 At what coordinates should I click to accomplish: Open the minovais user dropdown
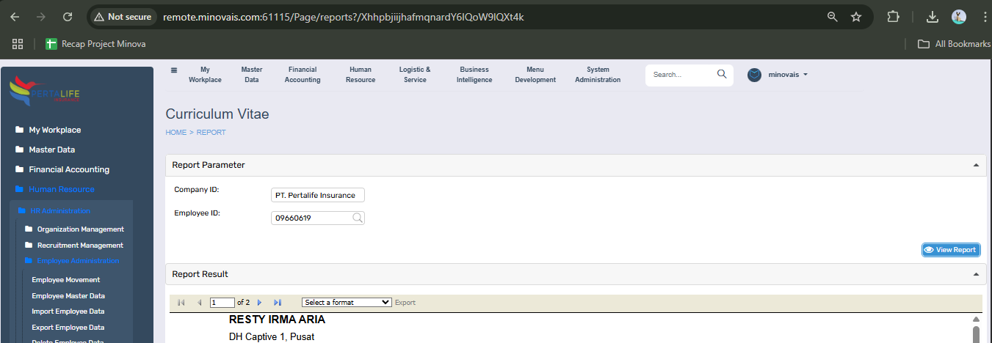tap(788, 75)
